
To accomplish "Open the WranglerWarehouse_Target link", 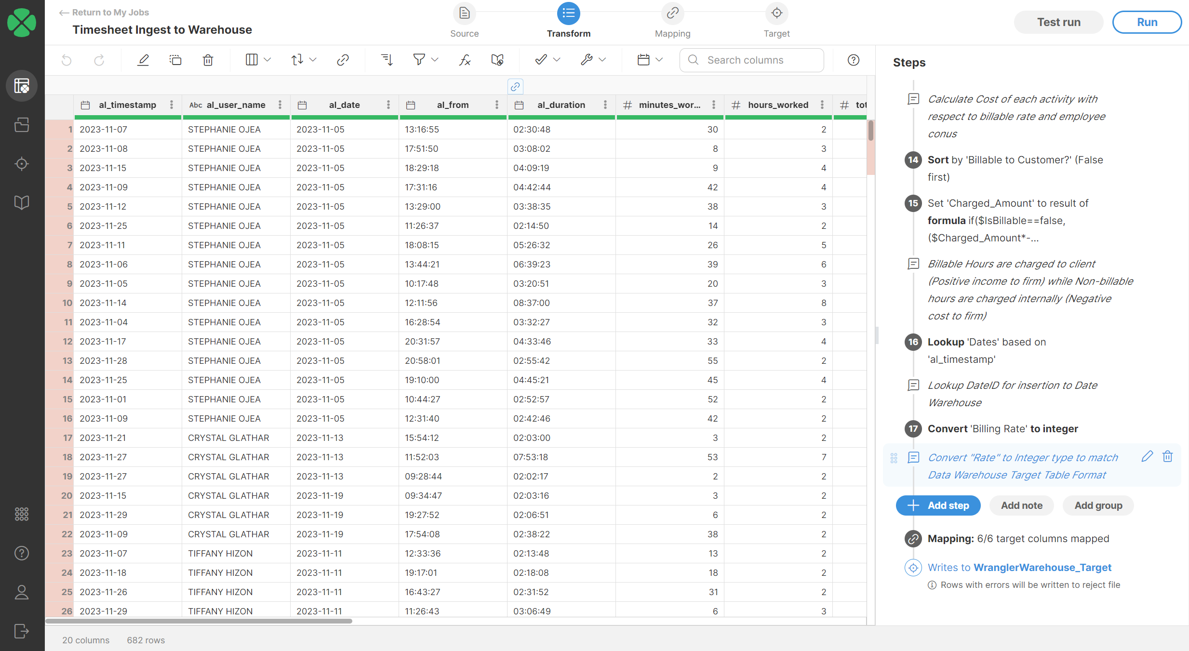I will tap(1042, 568).
